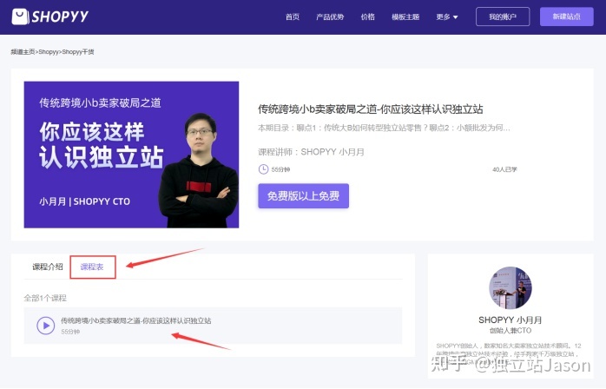Open the 产品优势 nav item
Screen dimensions: 606x389
tap(330, 17)
